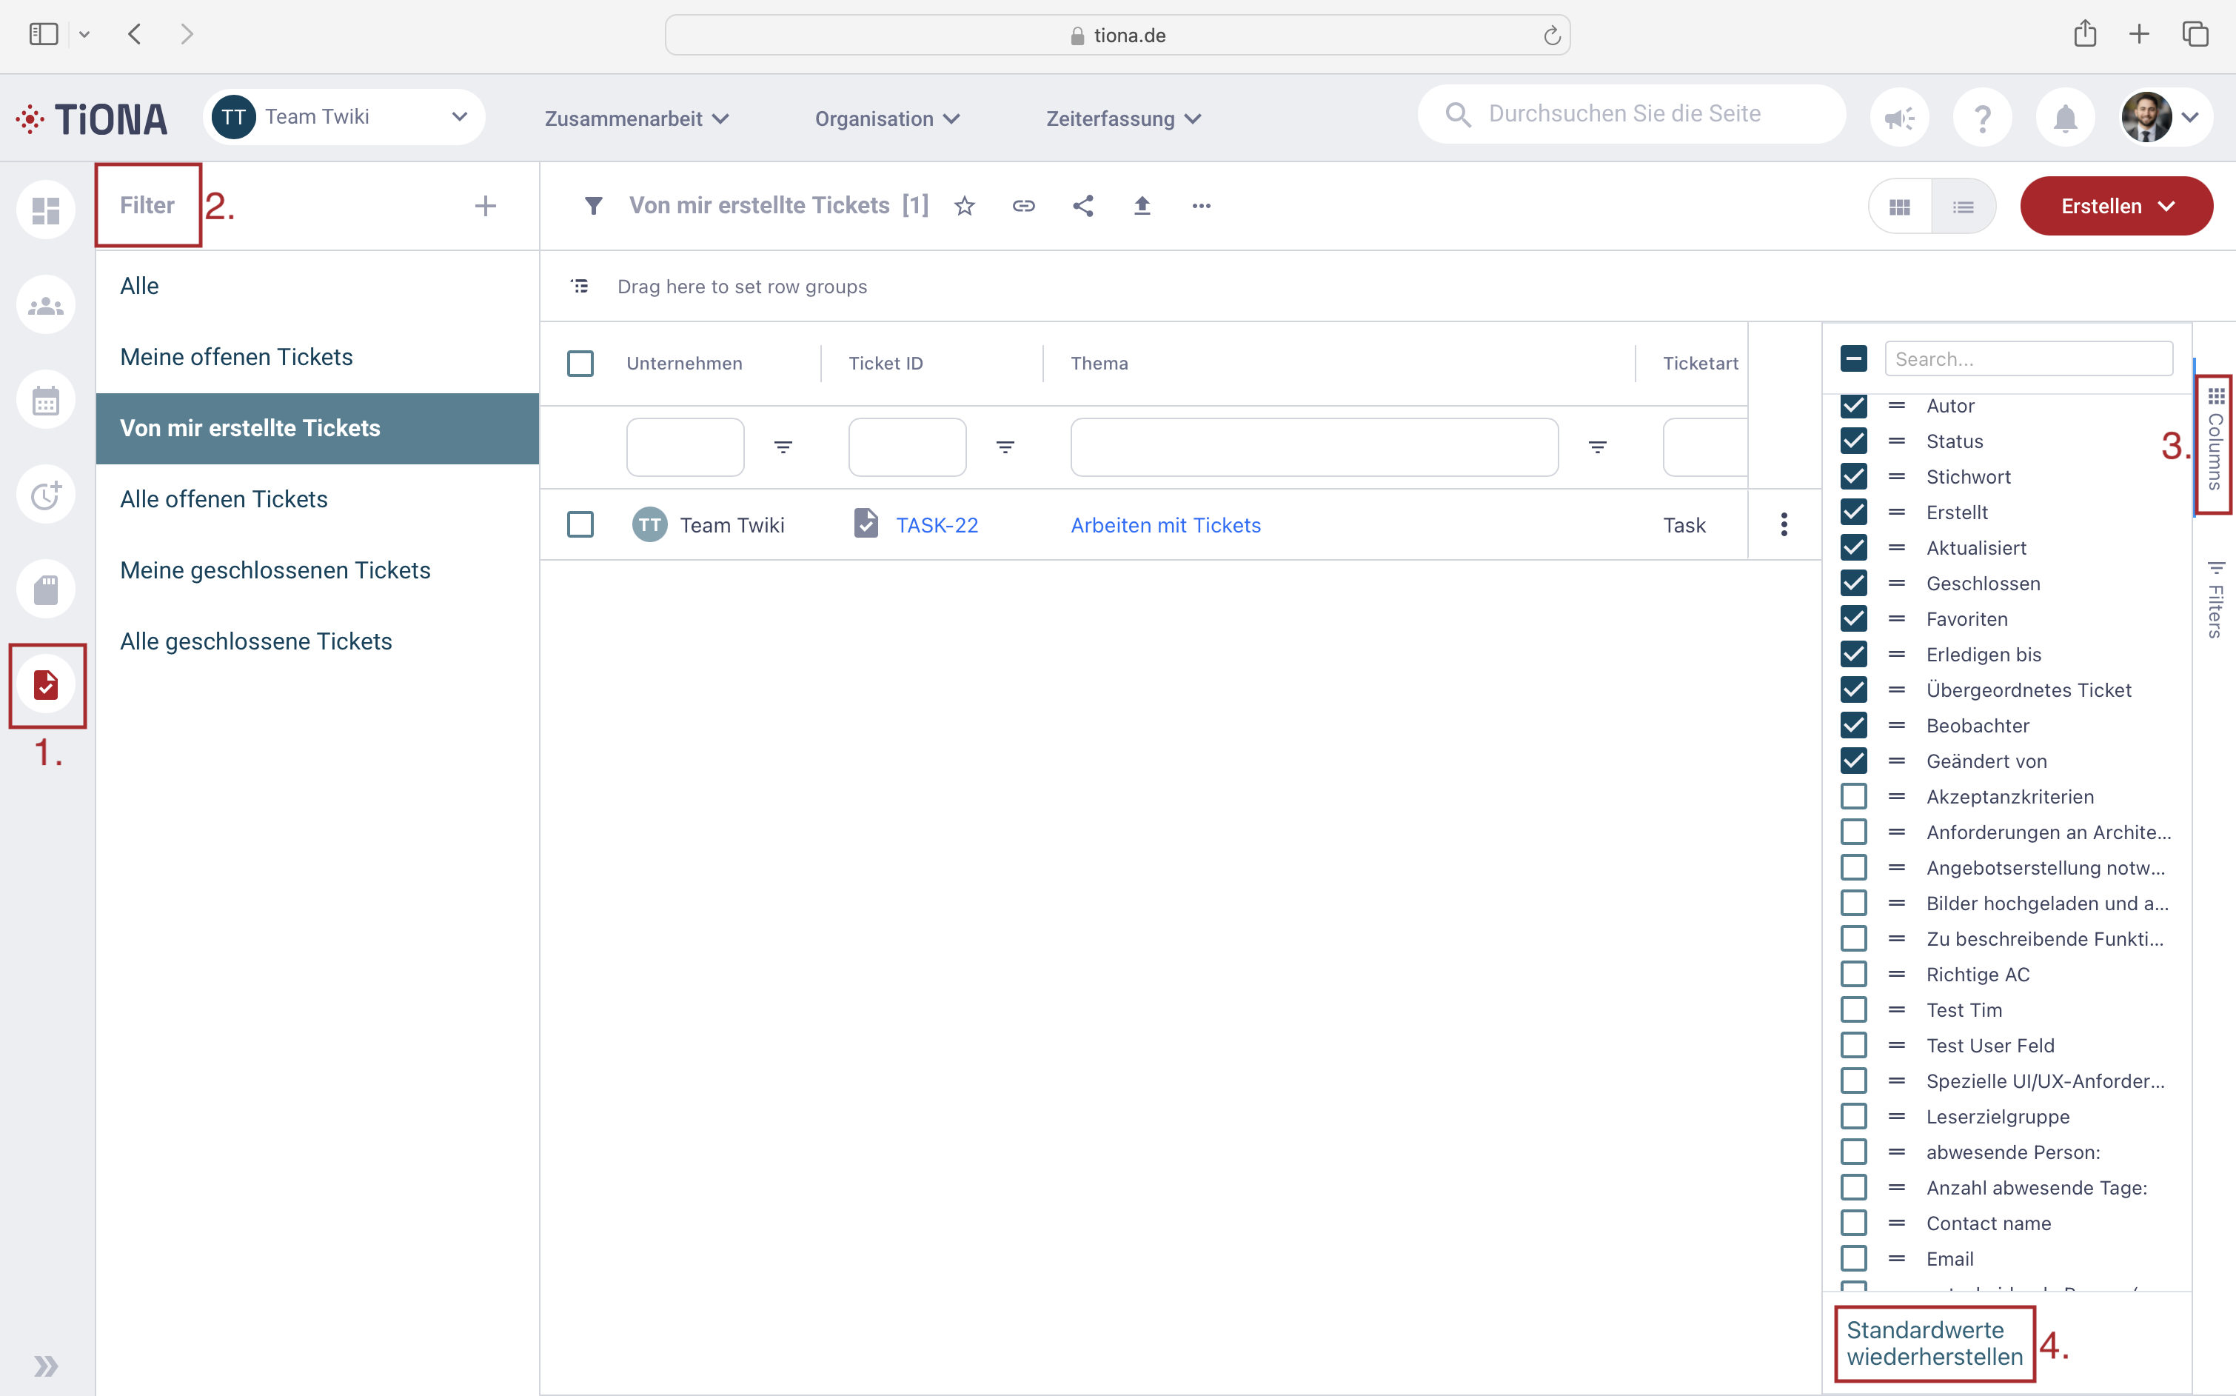Open the dashboard icon in left sidebar

[45, 210]
